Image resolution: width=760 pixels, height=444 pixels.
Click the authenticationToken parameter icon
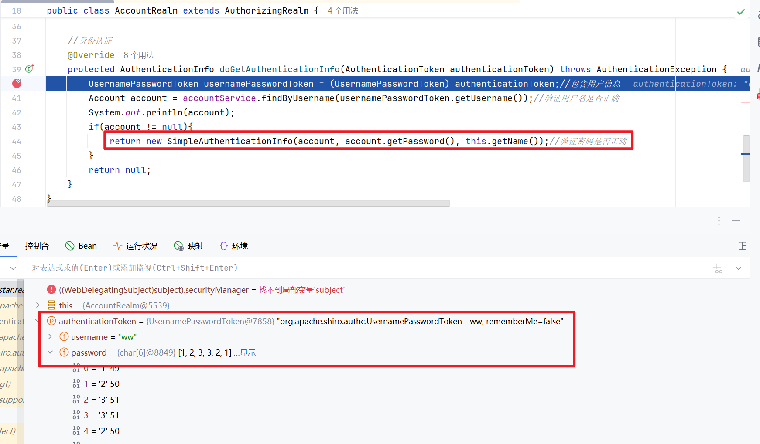tap(51, 321)
